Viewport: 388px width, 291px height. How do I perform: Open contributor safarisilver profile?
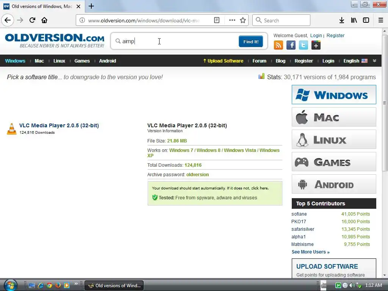tap(303, 229)
